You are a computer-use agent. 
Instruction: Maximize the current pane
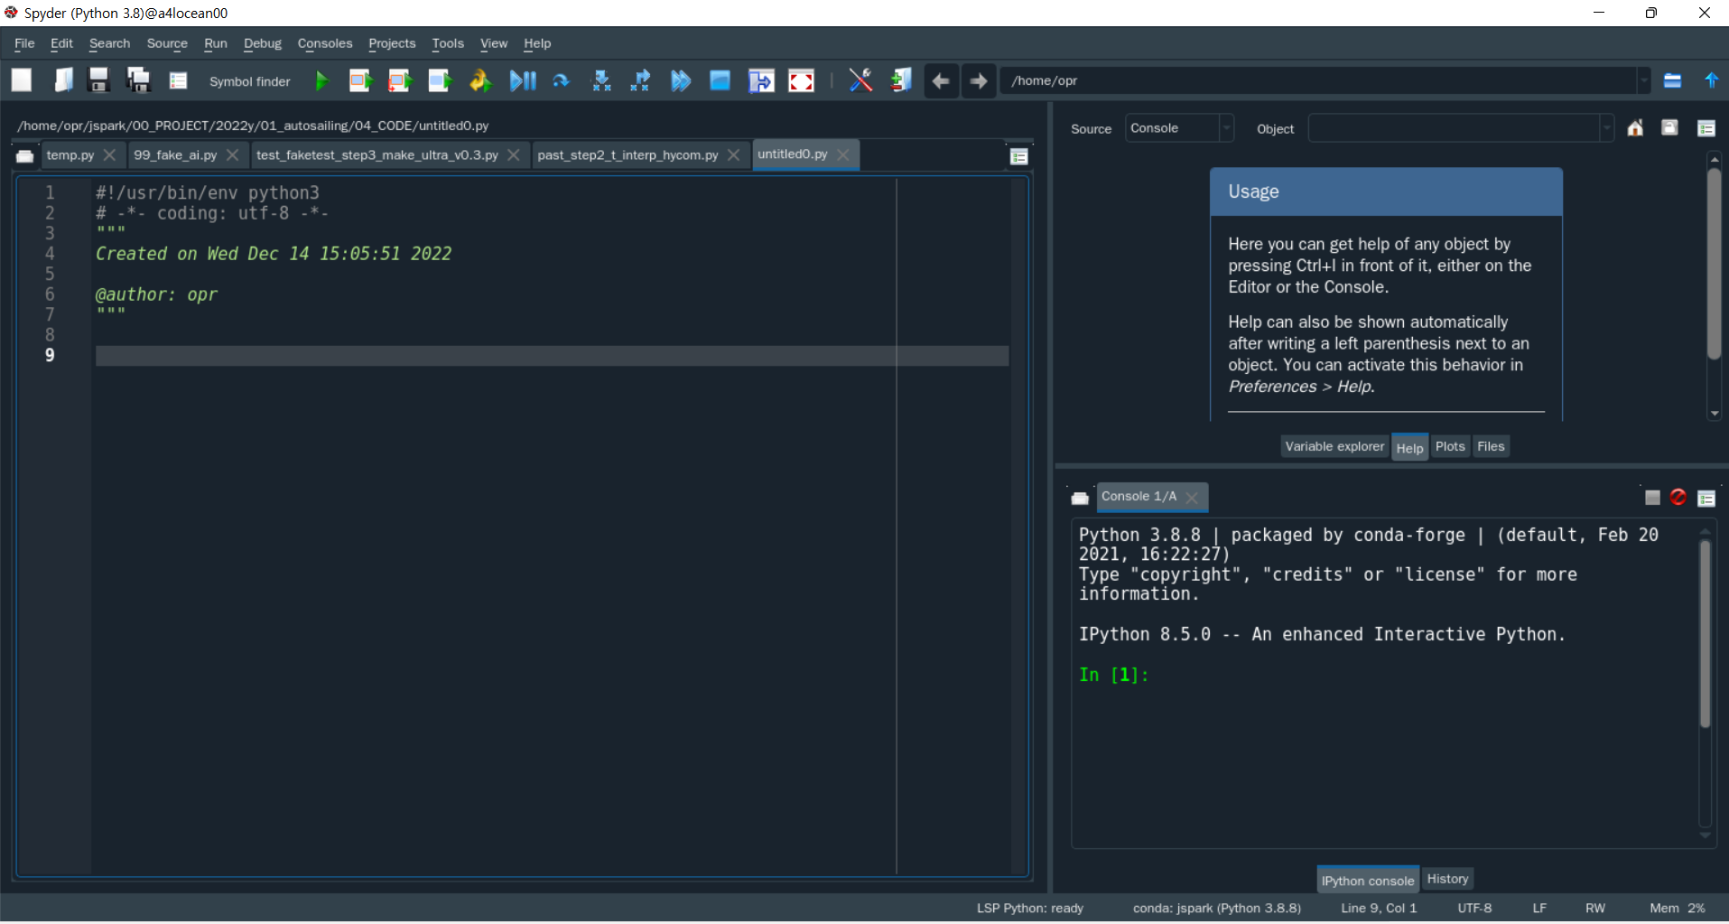pyautogui.click(x=761, y=81)
